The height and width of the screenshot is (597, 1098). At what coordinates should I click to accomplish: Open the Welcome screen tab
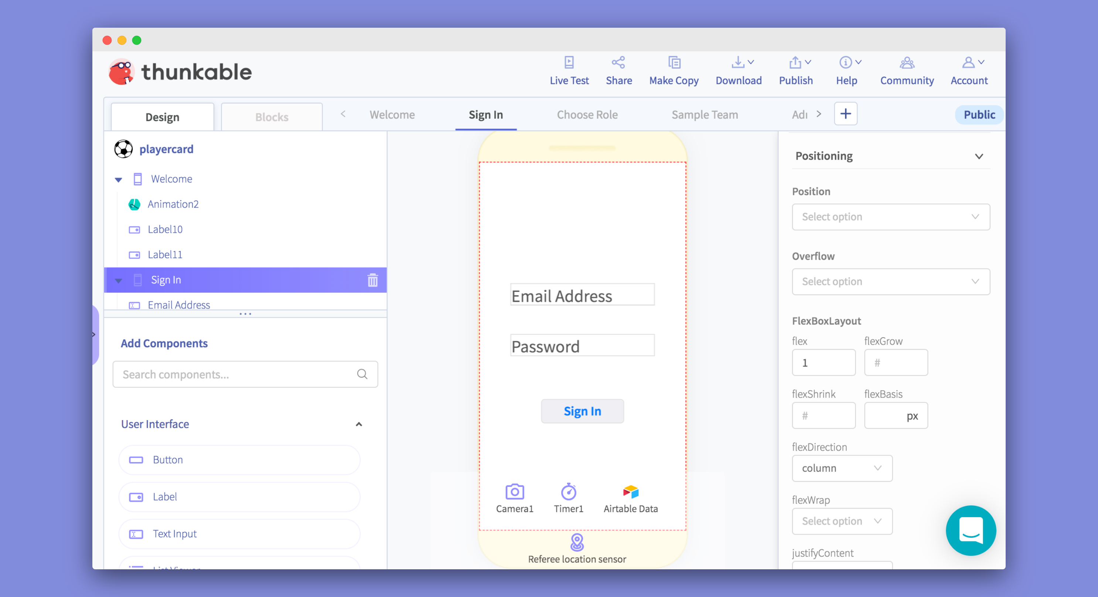392,115
